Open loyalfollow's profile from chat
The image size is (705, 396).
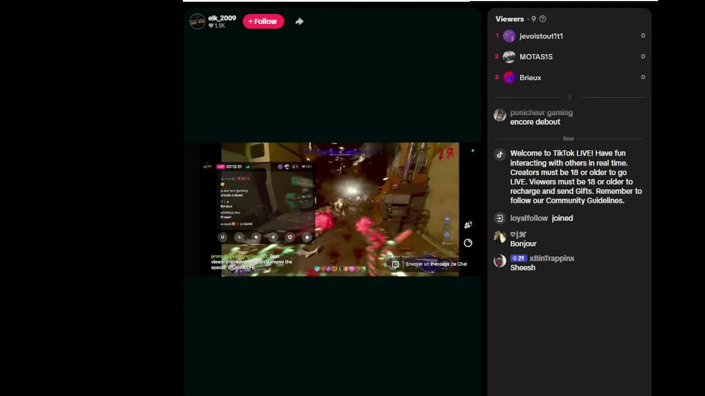(529, 218)
